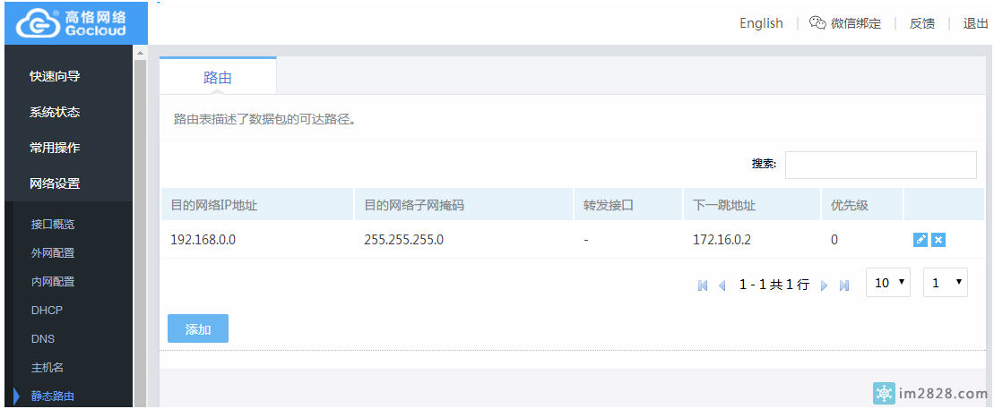Click the WeChat binding icon
The image size is (994, 409).
817,23
